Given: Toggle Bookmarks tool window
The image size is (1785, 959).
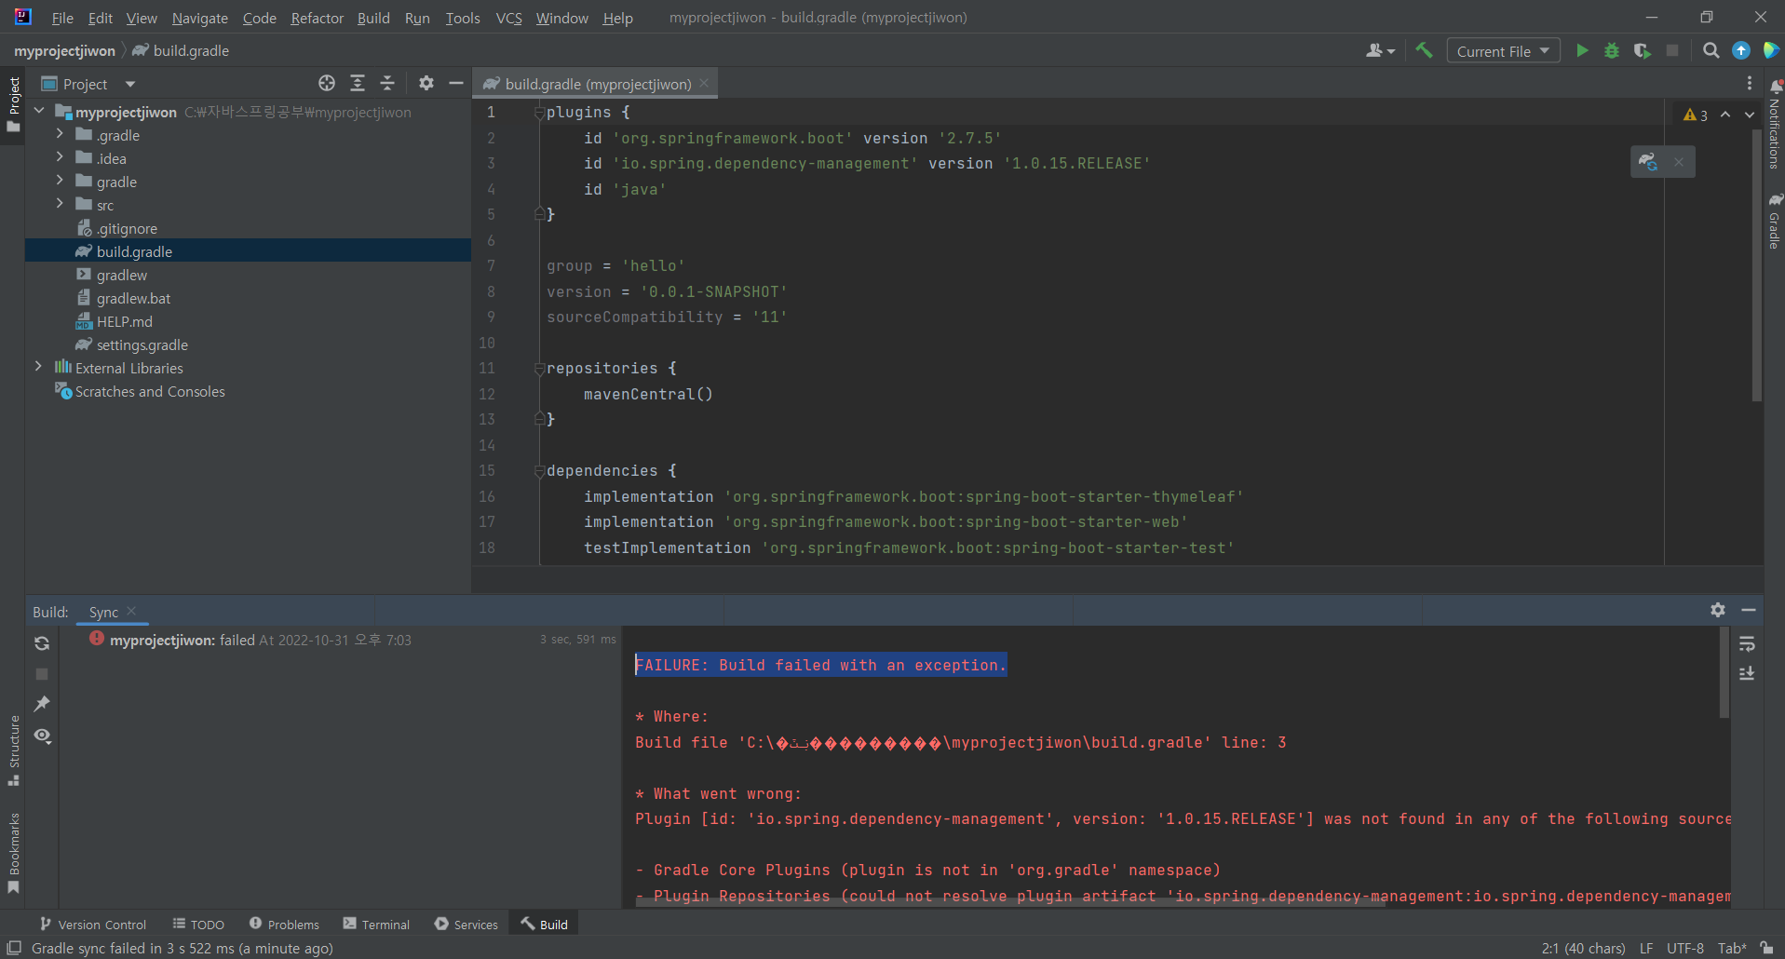Looking at the screenshot, I should 13,853.
